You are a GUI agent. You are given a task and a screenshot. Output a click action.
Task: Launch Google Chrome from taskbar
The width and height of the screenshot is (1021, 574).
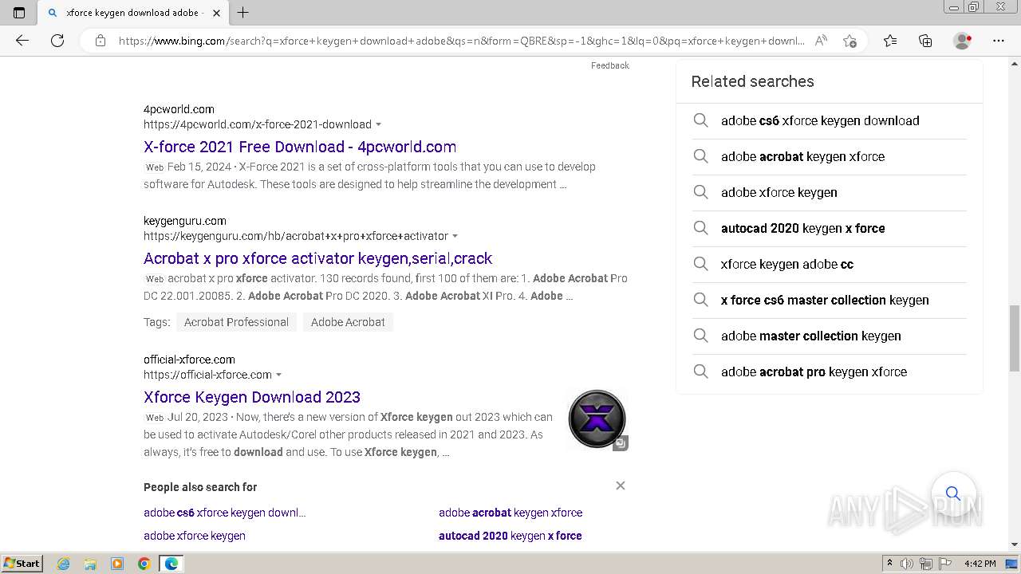point(144,564)
